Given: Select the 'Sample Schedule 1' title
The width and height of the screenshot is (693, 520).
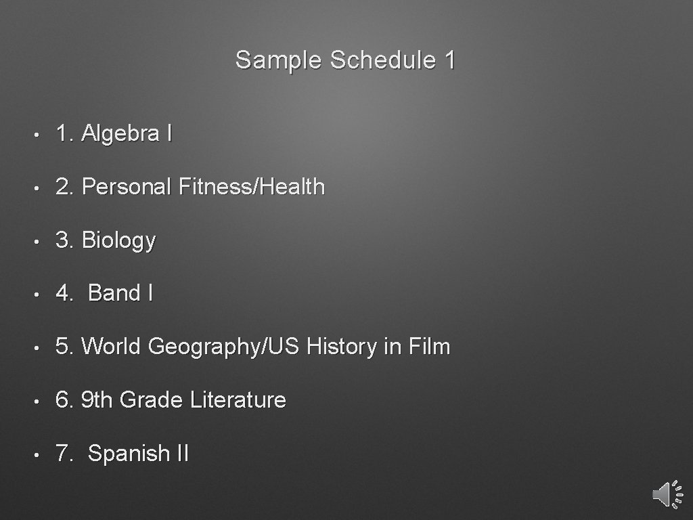Looking at the screenshot, I should (x=345, y=60).
